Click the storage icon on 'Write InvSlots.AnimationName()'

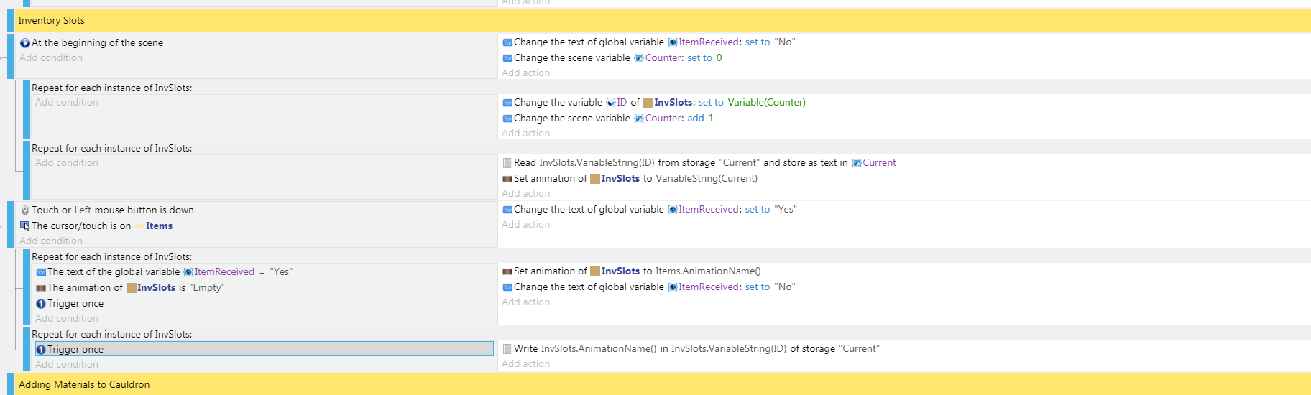pos(507,349)
